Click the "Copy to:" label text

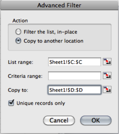point(18,90)
